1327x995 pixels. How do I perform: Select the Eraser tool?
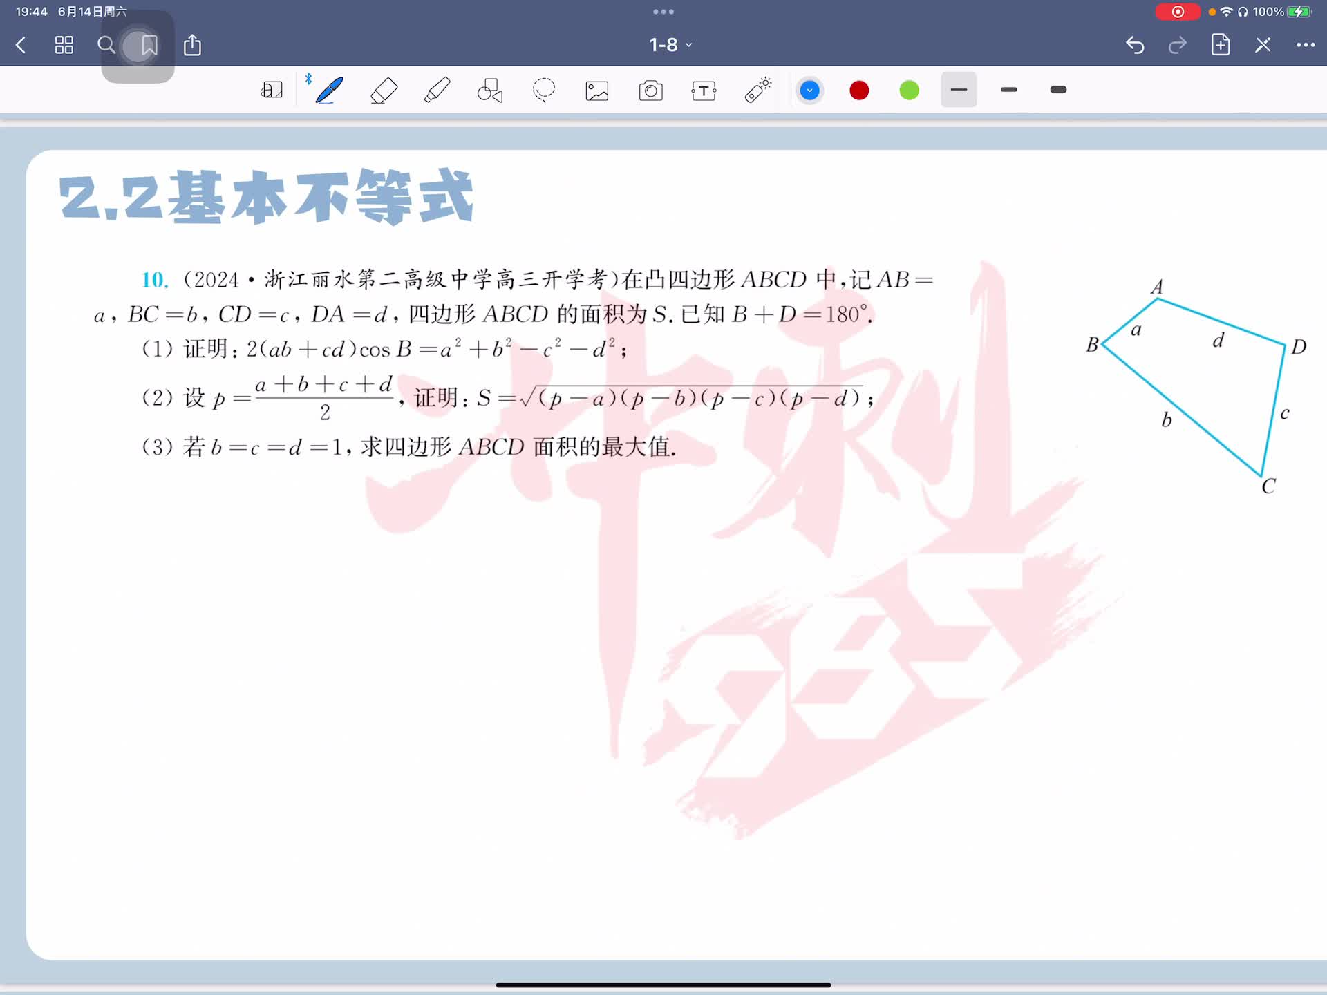pos(384,91)
